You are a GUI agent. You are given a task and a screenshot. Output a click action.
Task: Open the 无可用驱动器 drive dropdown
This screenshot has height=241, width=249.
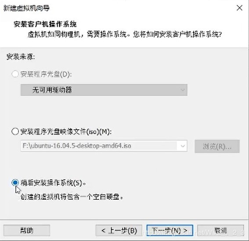tap(104, 90)
